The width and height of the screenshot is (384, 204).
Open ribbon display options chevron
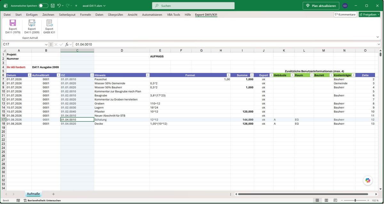378,37
